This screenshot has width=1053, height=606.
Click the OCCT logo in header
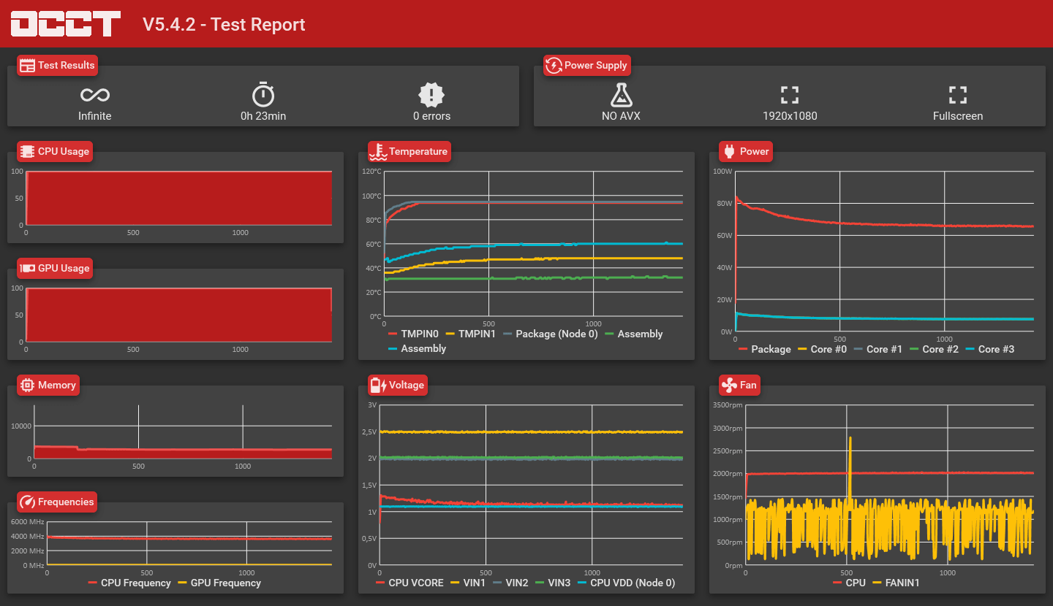[66, 24]
